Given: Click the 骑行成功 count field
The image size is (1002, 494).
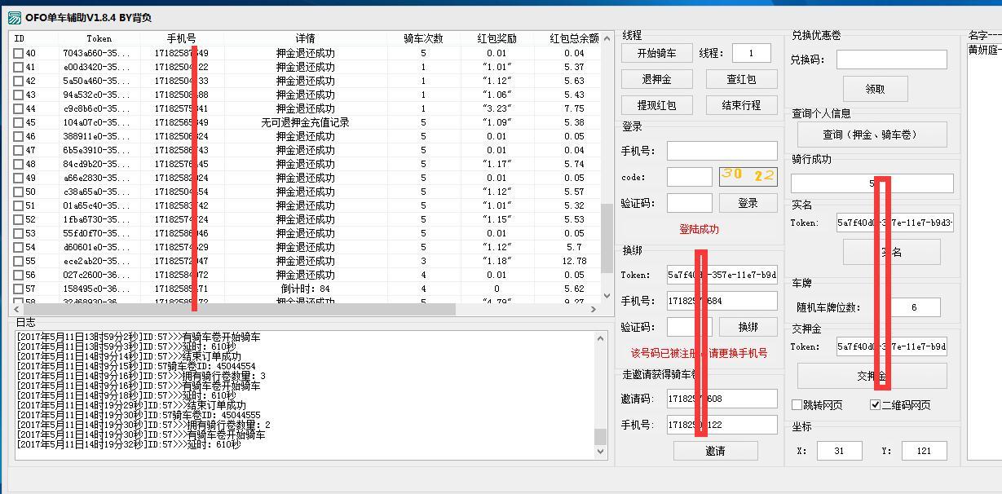Looking at the screenshot, I should point(872,183).
